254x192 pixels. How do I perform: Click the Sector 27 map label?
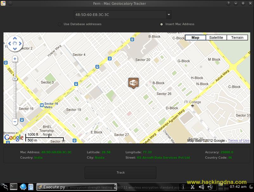[x=121, y=135]
